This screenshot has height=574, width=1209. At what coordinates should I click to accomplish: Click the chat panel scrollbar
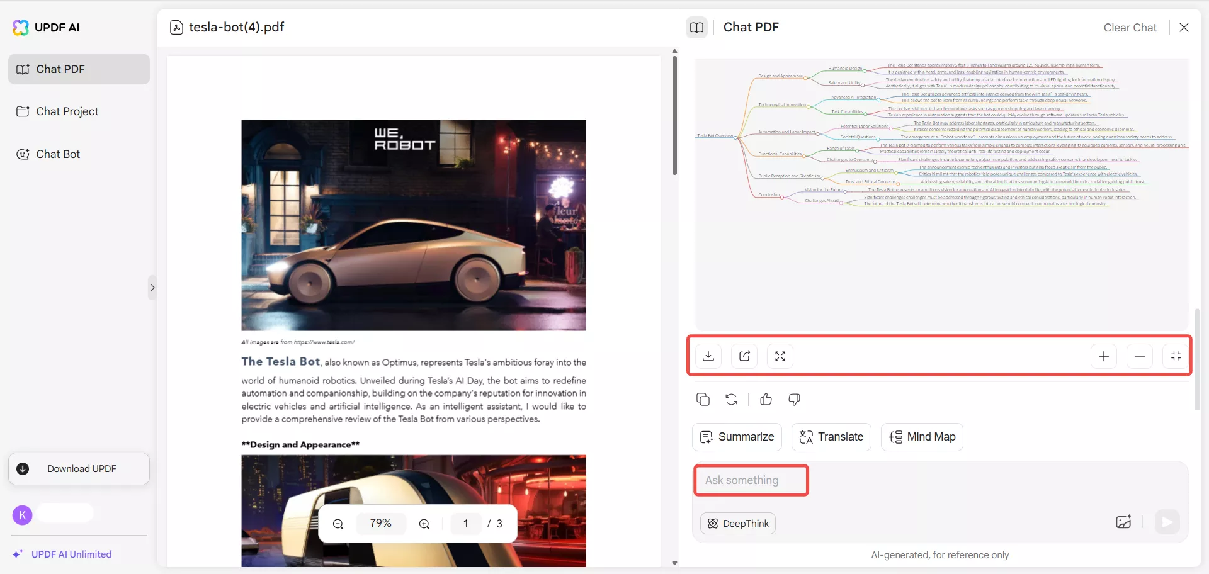coord(1197,359)
